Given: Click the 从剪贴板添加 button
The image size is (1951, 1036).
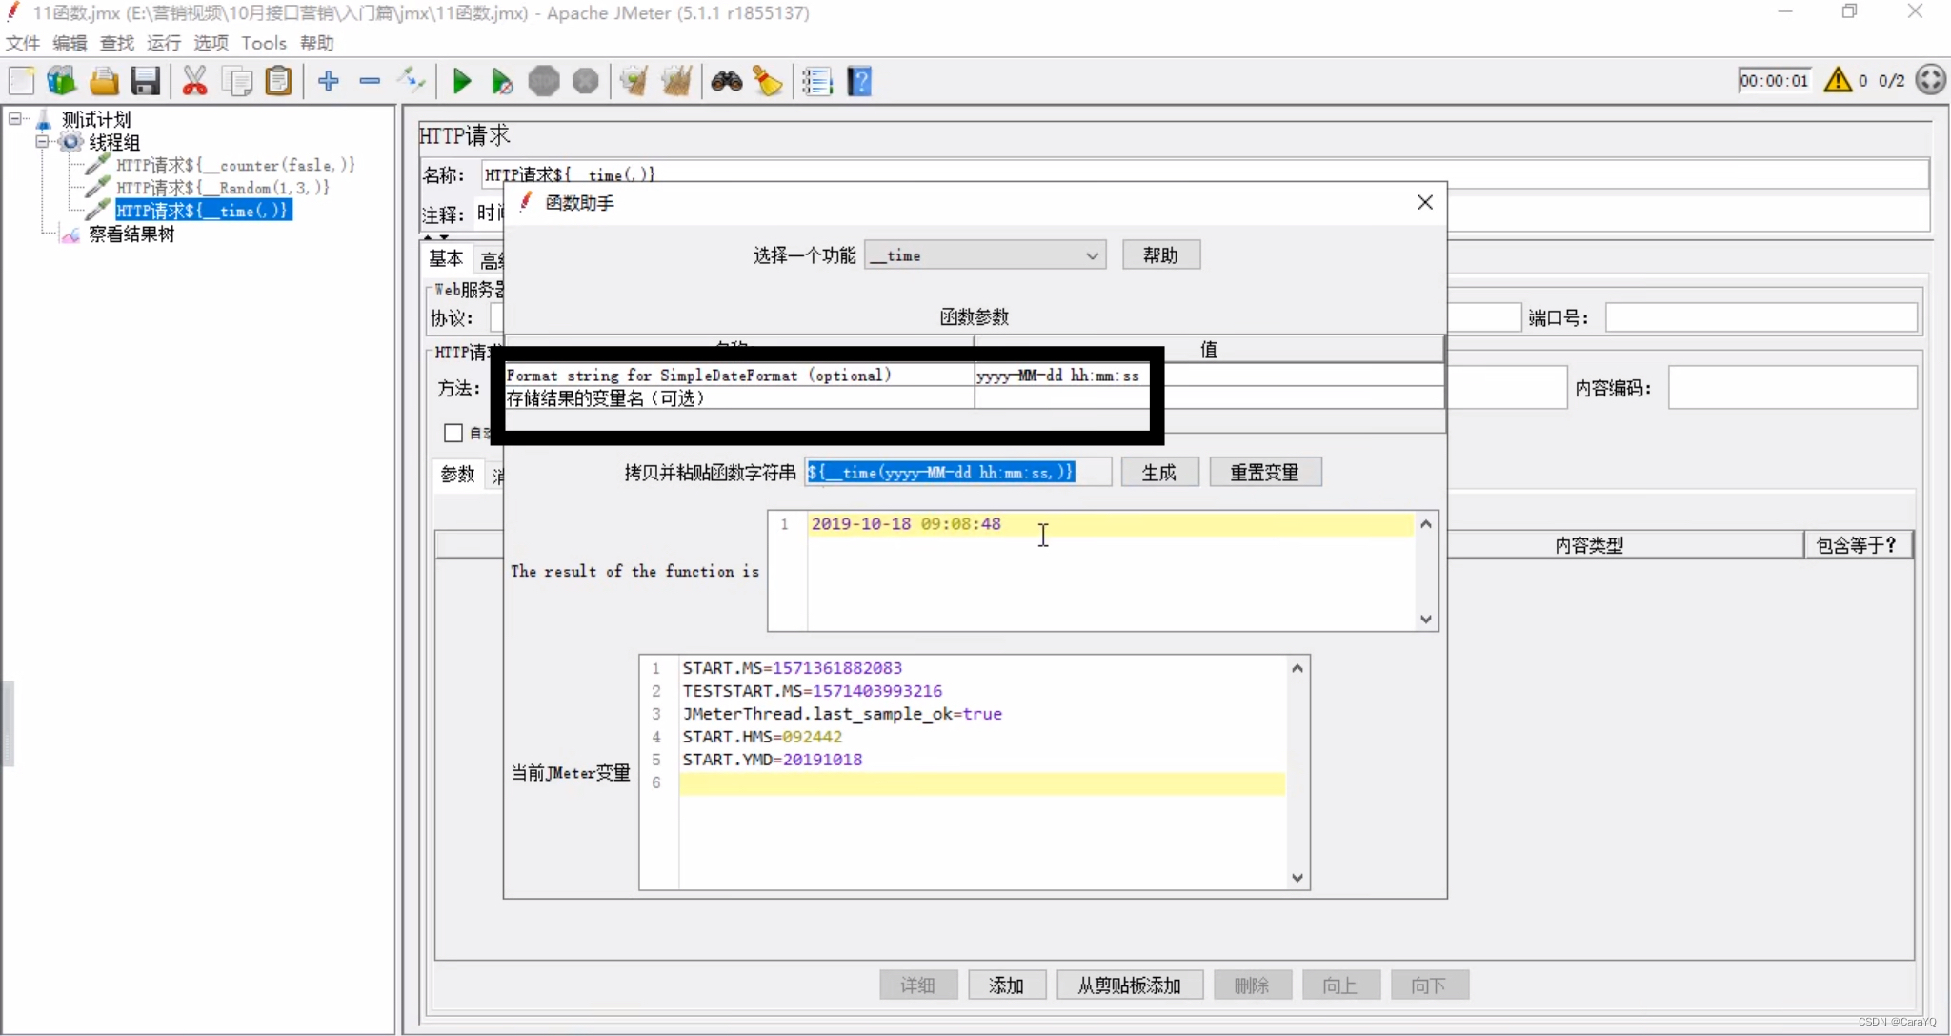Looking at the screenshot, I should pos(1129,985).
